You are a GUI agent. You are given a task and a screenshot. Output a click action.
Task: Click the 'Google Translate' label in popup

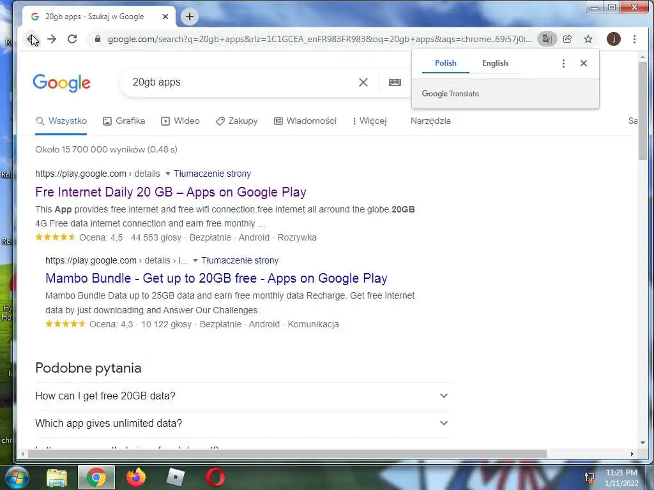450,94
